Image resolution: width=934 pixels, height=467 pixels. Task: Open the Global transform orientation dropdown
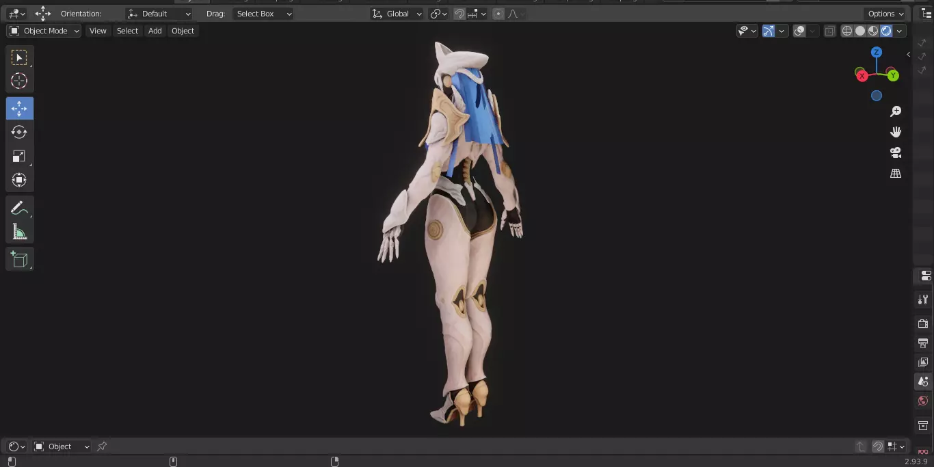[397, 14]
